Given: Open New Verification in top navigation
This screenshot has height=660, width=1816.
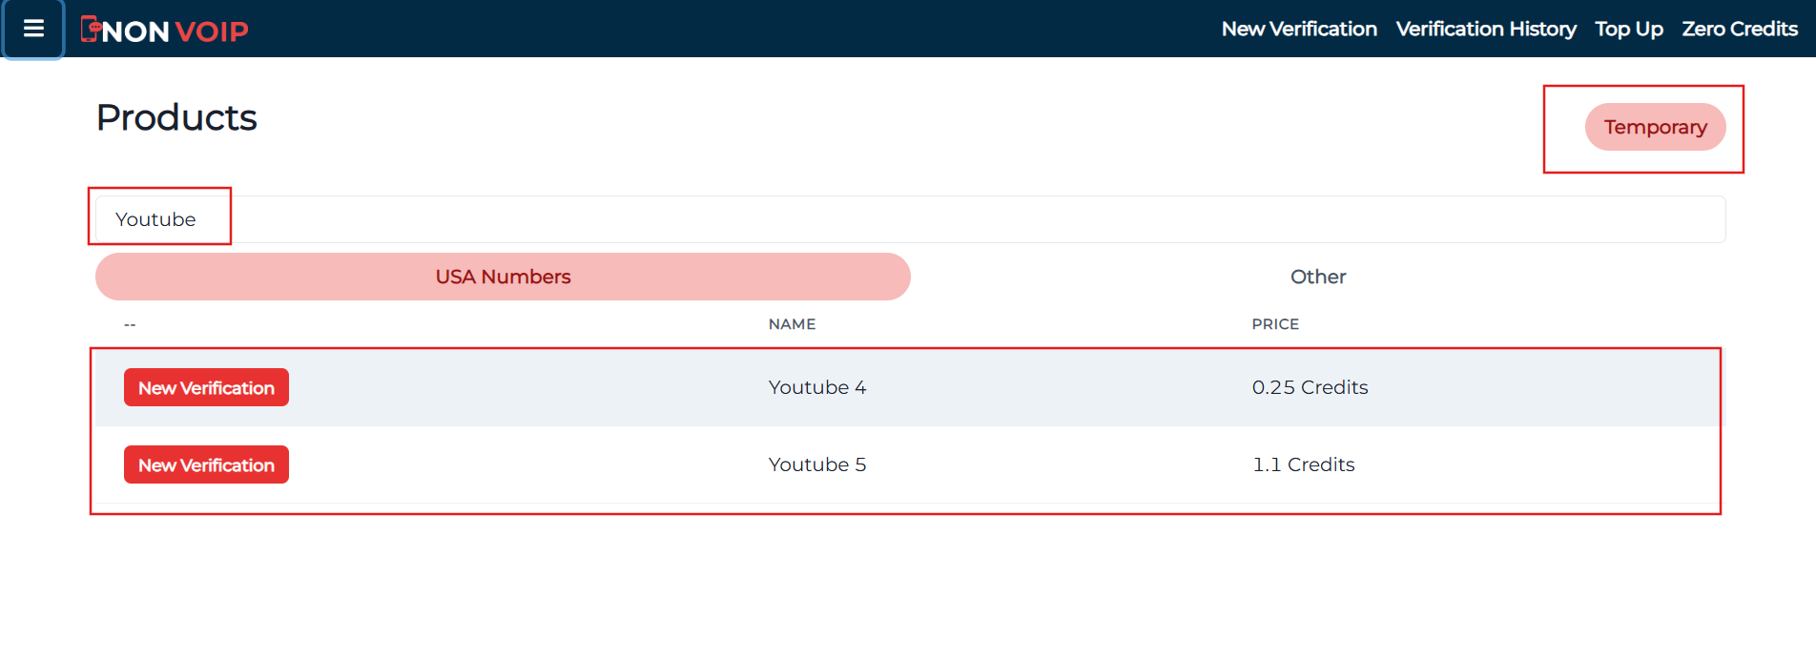Looking at the screenshot, I should 1299,30.
